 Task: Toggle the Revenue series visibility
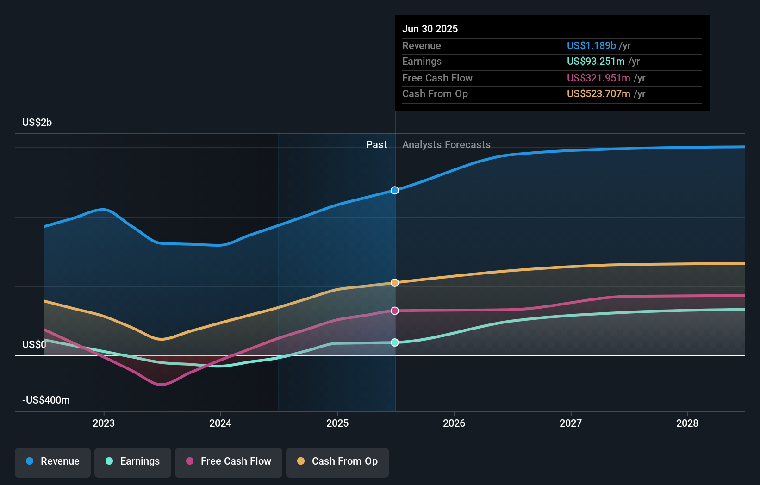[52, 461]
